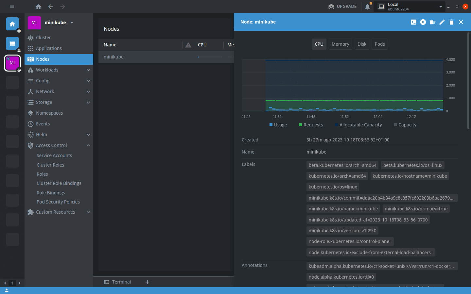Delete the minikube node with trash icon
The height and width of the screenshot is (294, 471).
451,22
